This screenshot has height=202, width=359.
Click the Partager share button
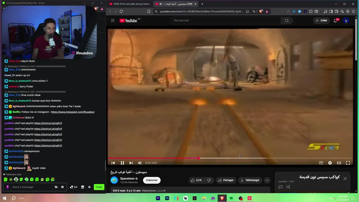226,180
